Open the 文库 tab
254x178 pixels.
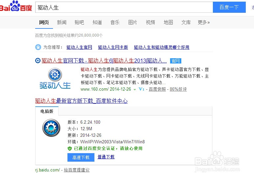click(186, 22)
